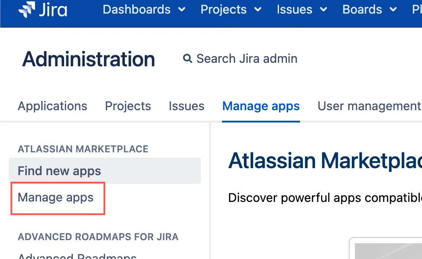Switch to the Issues admin tab
The width and height of the screenshot is (422, 259).
(186, 106)
